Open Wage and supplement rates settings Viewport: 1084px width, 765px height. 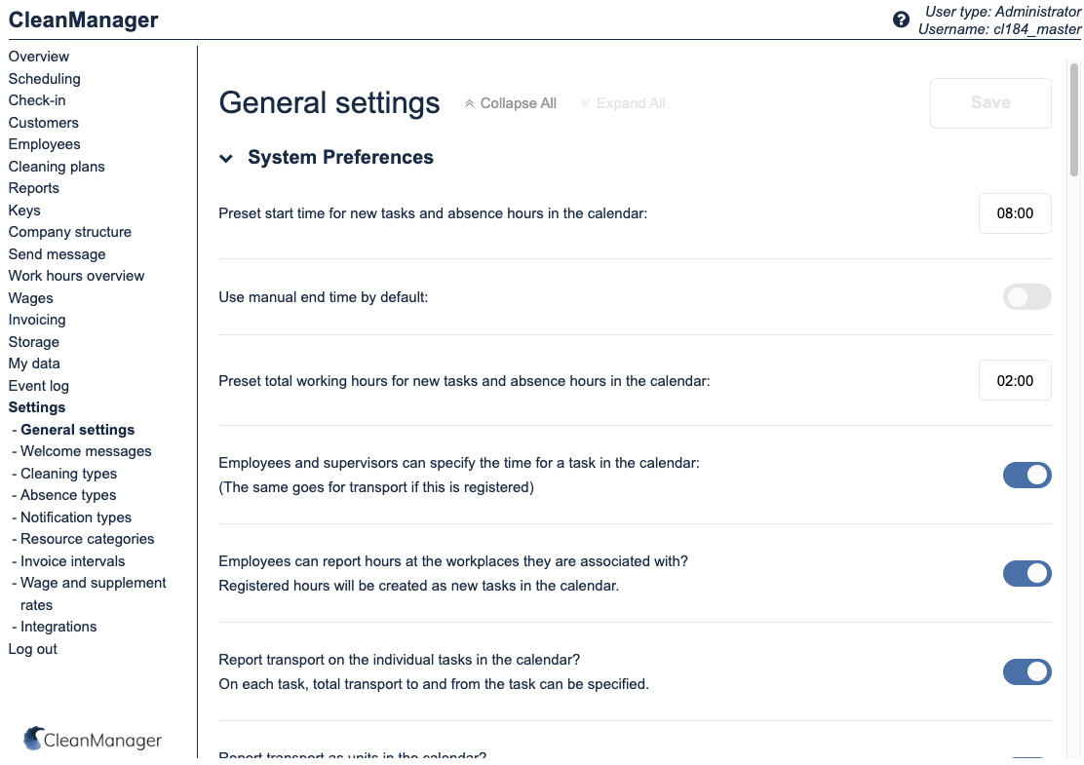coord(93,583)
